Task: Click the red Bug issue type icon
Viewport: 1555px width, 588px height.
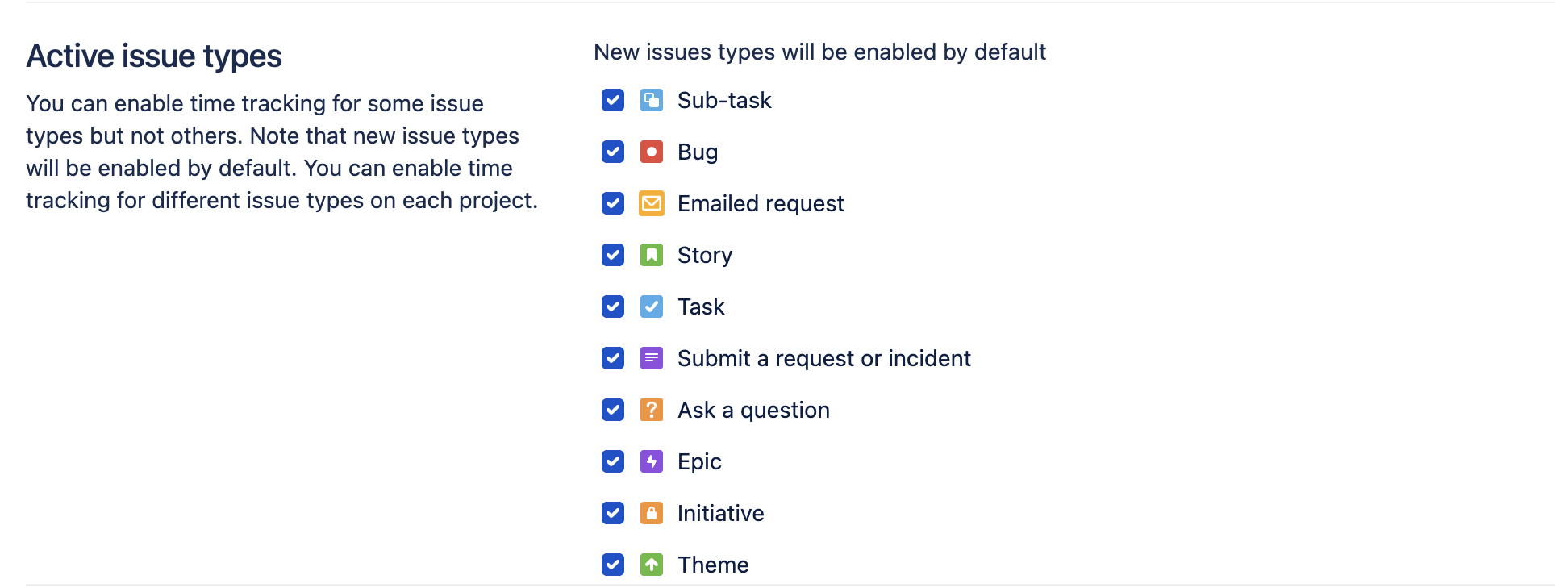Action: tap(651, 152)
